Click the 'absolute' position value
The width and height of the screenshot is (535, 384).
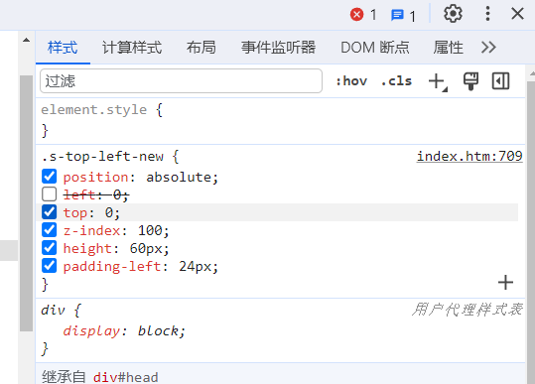pyautogui.click(x=179, y=178)
